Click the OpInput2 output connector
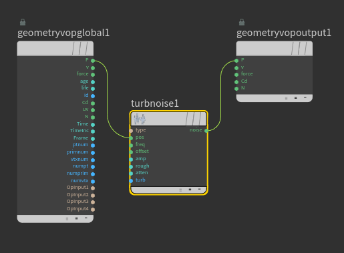This screenshot has height=253, width=344. click(93, 196)
